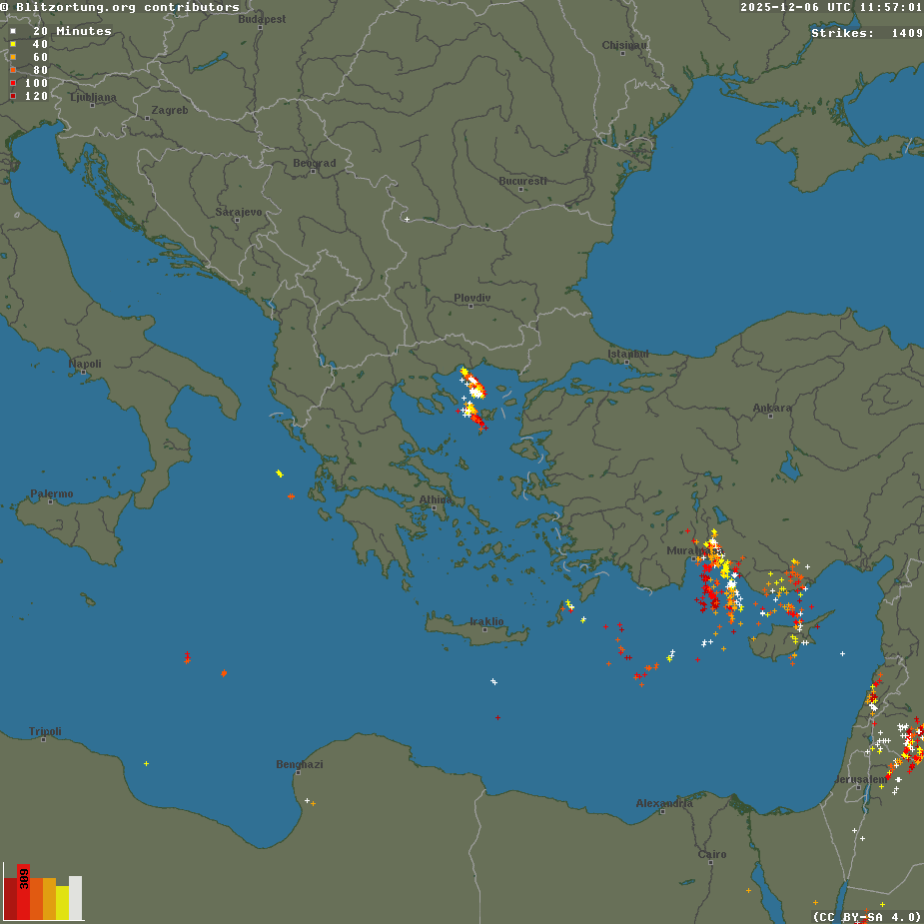The width and height of the screenshot is (924, 924).
Task: Click the red histogram bar labeled 309
Action: pyautogui.click(x=23, y=892)
